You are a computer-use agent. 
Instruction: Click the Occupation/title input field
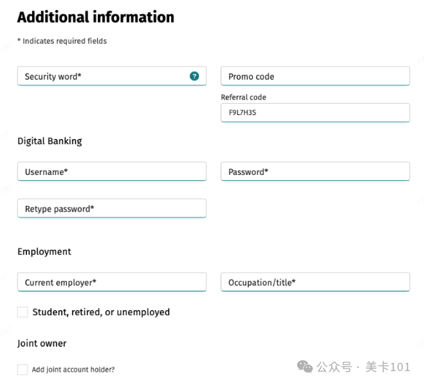click(x=315, y=282)
